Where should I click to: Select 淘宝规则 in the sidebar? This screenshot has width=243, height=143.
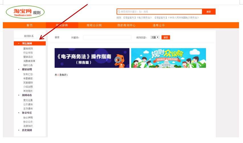(x=30, y=43)
